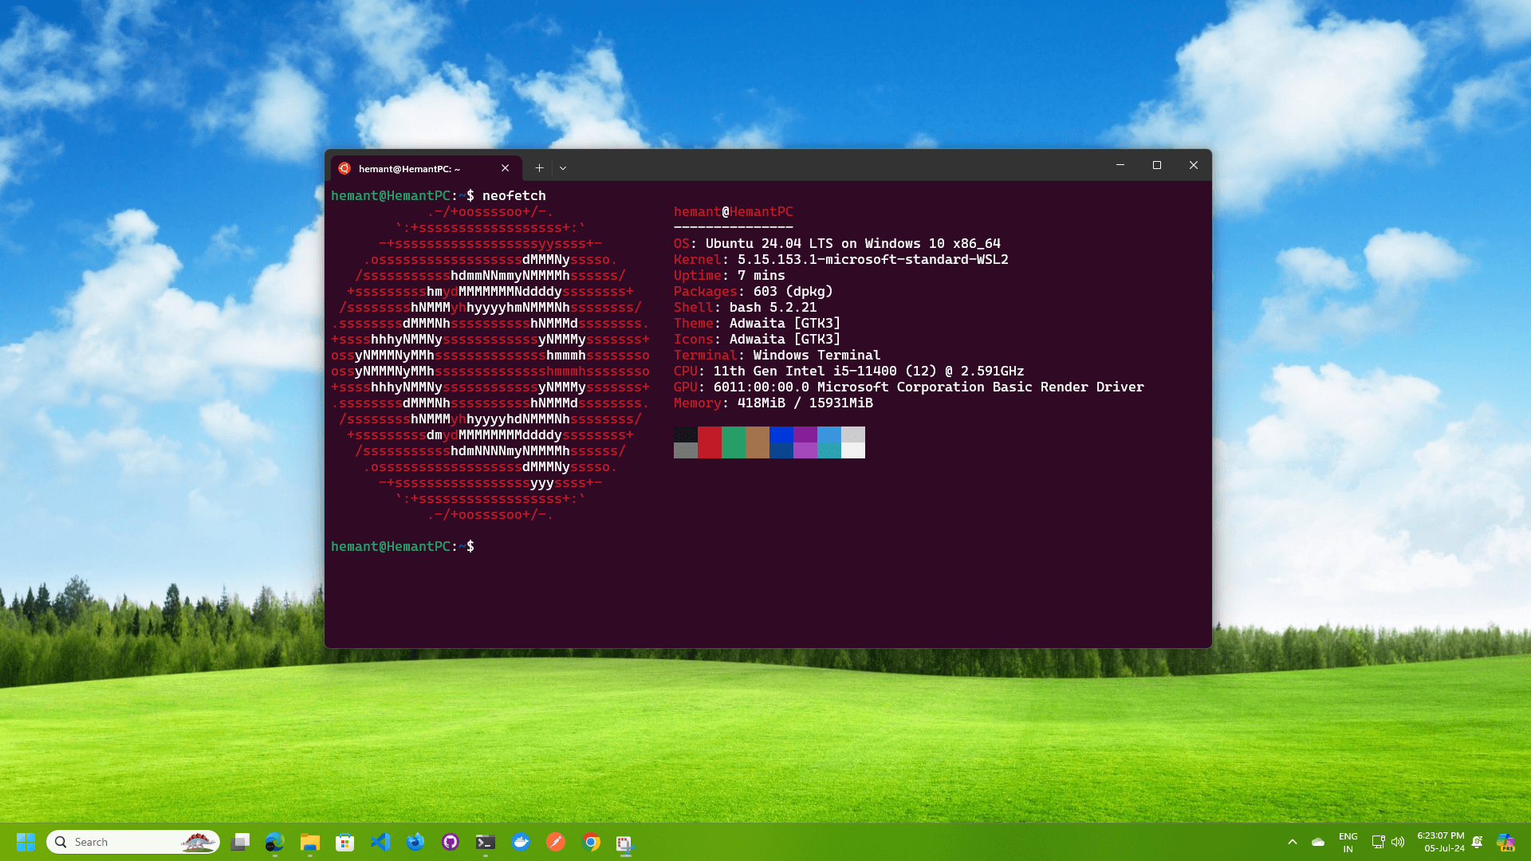The image size is (1531, 861).
Task: Select the hemant@HemantPC terminal tab
Action: pos(408,168)
